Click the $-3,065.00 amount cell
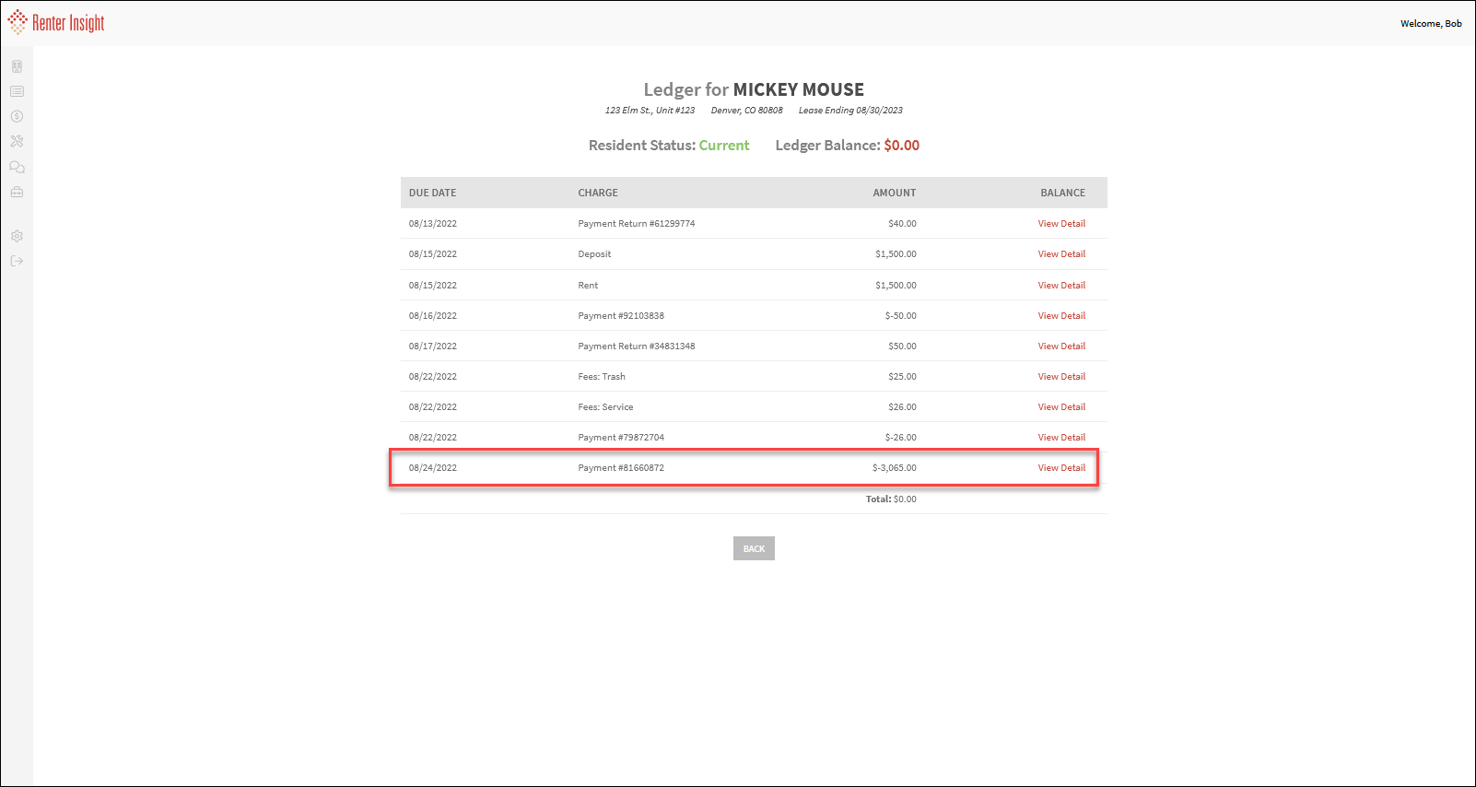Image resolution: width=1476 pixels, height=787 pixels. click(x=895, y=468)
